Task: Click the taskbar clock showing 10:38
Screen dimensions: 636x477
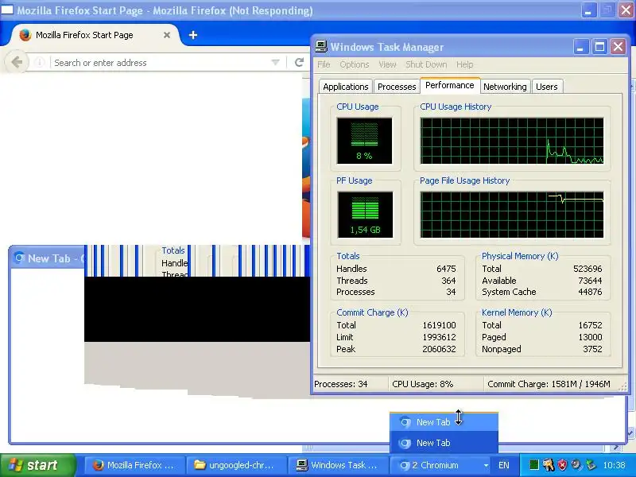Action: pos(614,465)
